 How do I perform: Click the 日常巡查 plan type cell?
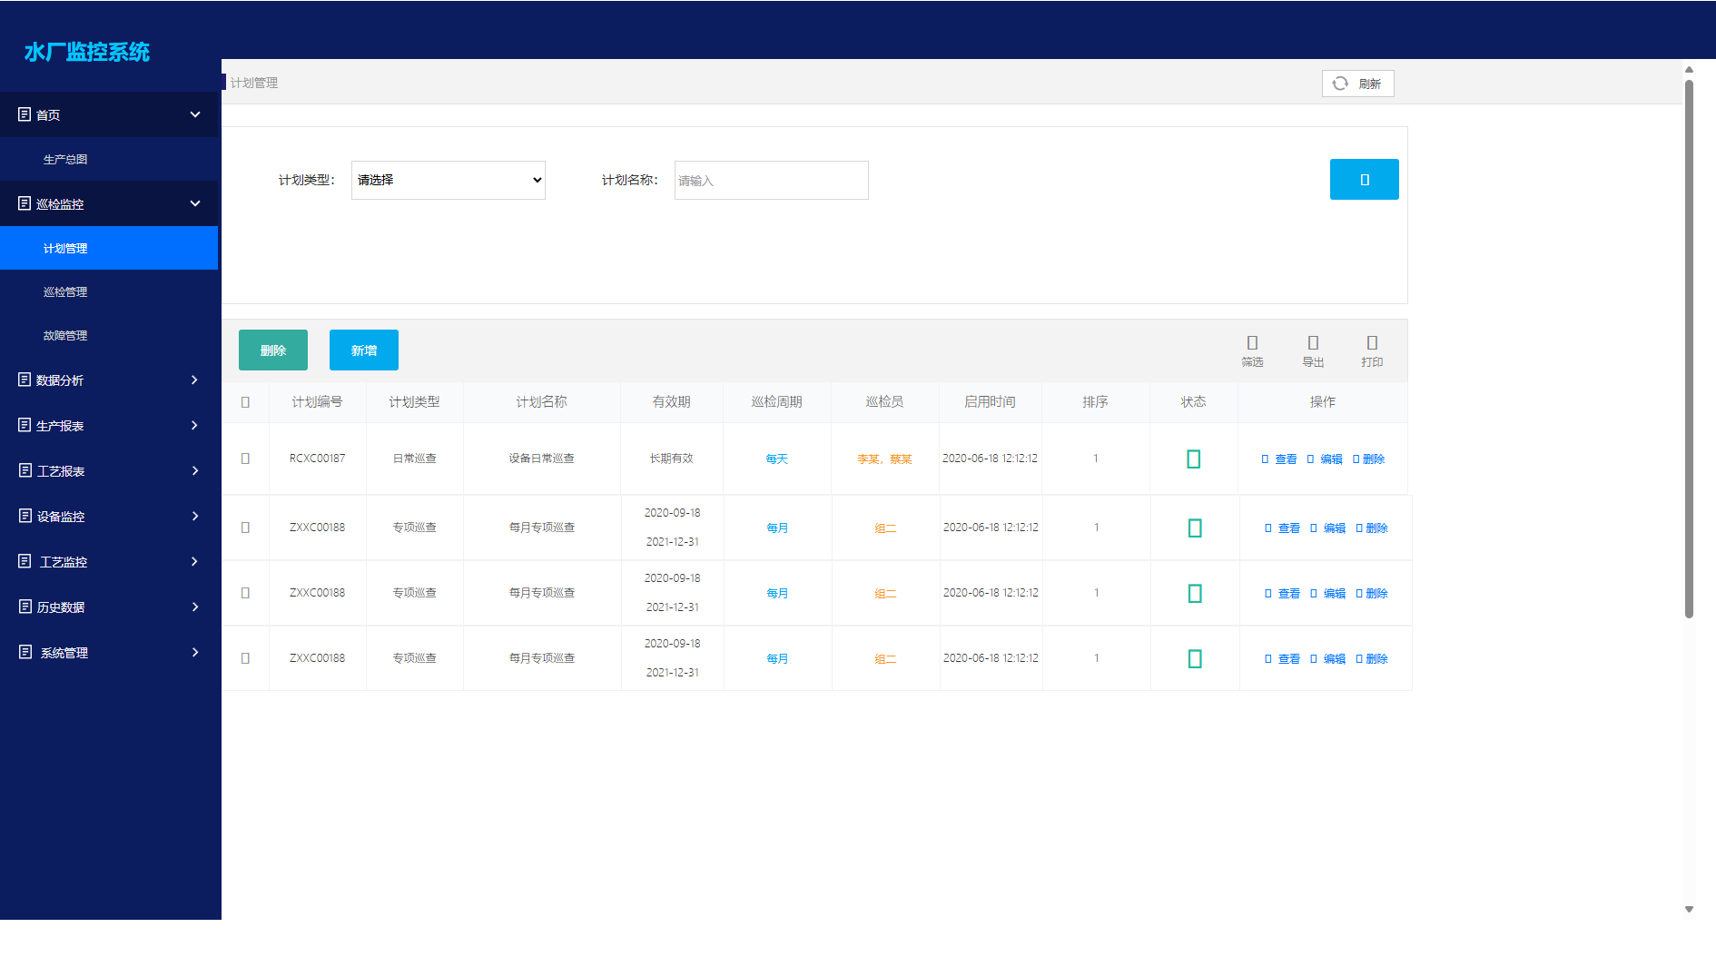click(414, 459)
